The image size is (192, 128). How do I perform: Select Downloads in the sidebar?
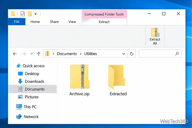(31, 82)
